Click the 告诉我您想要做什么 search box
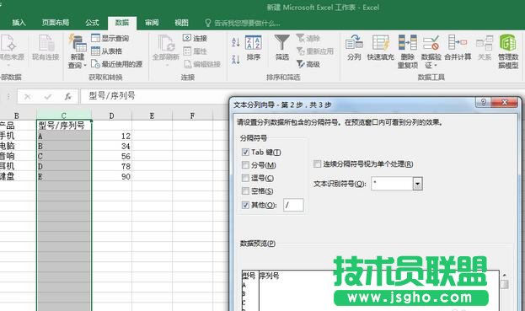 pyautogui.click(x=243, y=23)
